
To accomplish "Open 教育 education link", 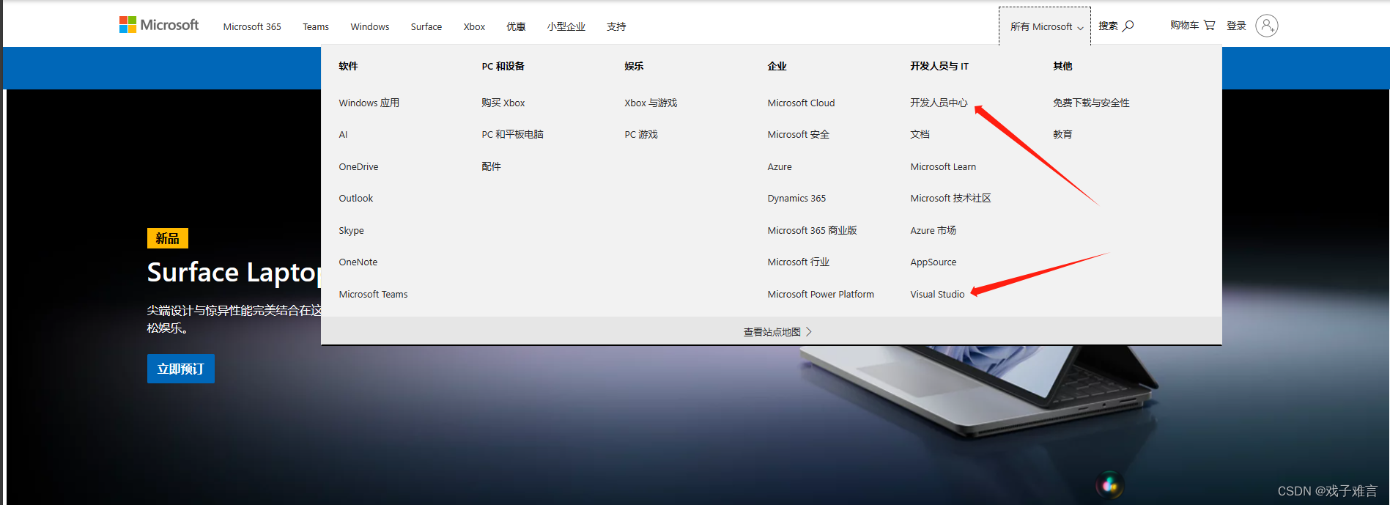I will click(x=1062, y=134).
